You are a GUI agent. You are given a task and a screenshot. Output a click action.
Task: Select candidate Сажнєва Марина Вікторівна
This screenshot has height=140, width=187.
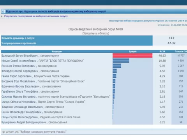(x=18, y=97)
